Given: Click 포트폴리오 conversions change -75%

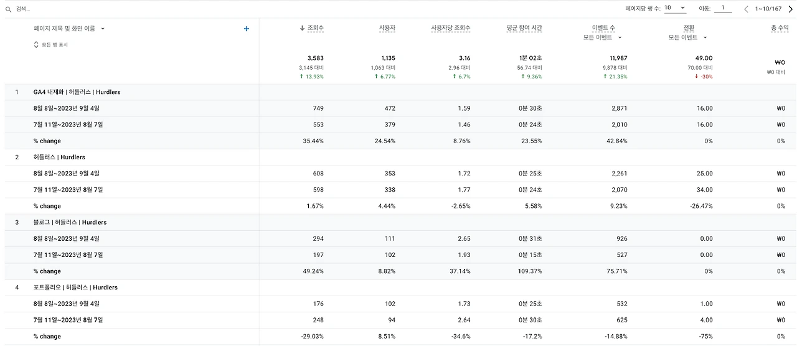Looking at the screenshot, I should (x=705, y=337).
